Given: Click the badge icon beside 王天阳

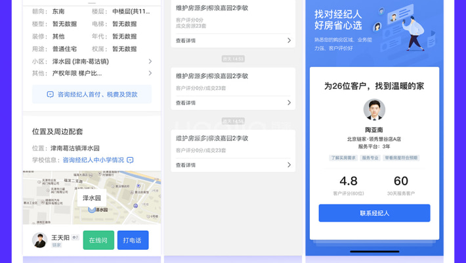Looking at the screenshot, I should 75,237.
